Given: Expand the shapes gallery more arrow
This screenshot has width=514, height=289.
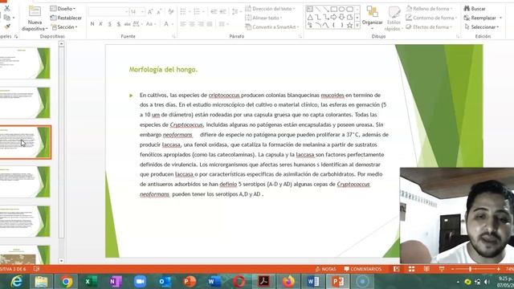Looking at the screenshot, I should pos(357,25).
